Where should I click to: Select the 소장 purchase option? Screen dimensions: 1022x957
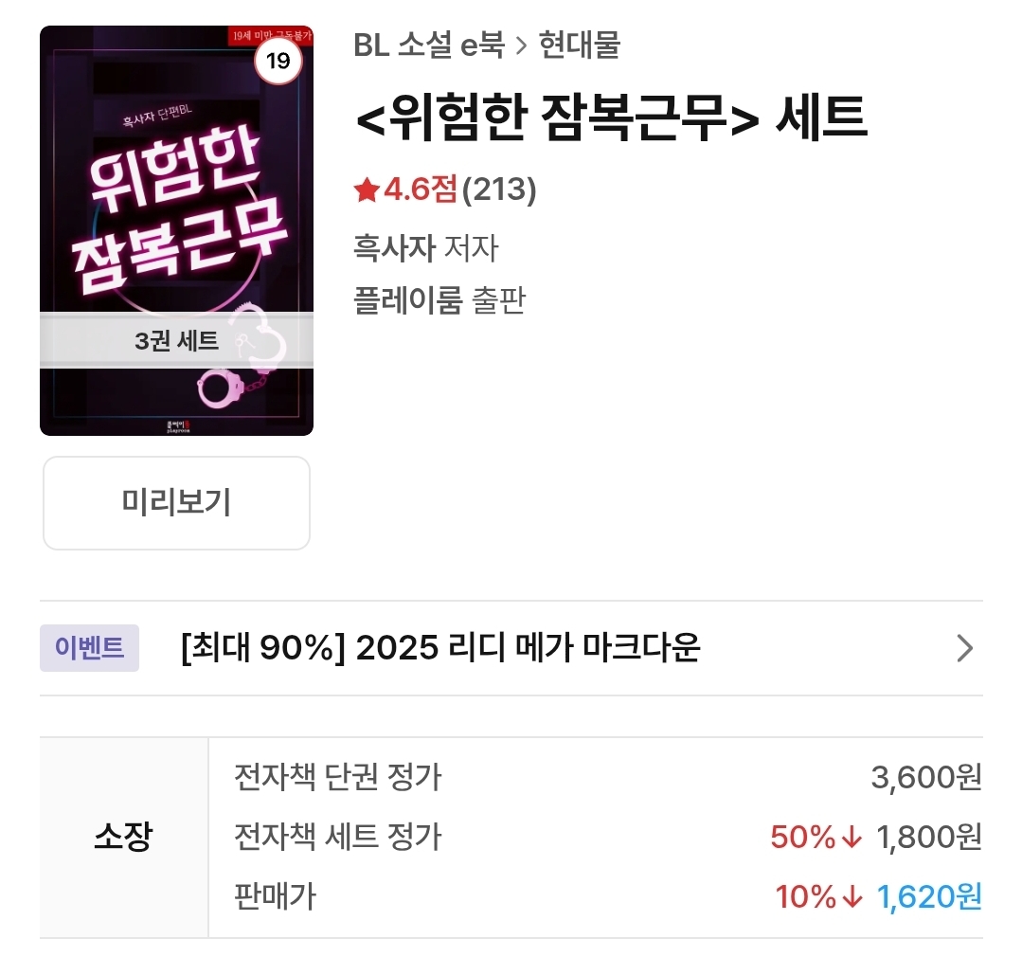123,838
